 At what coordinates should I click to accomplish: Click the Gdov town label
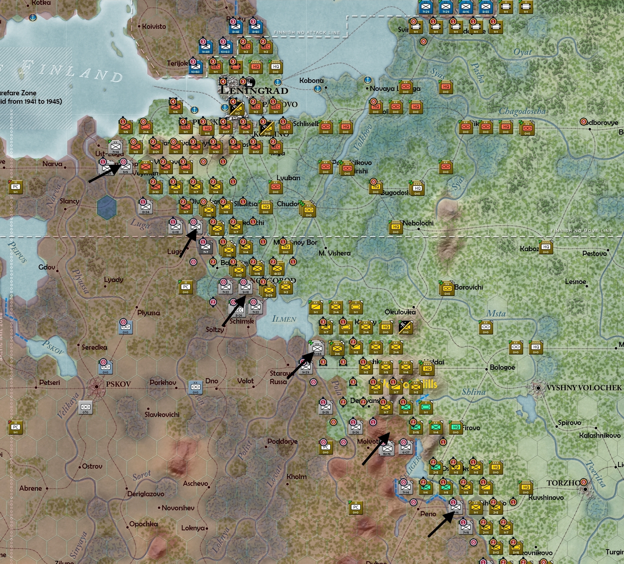(x=46, y=267)
